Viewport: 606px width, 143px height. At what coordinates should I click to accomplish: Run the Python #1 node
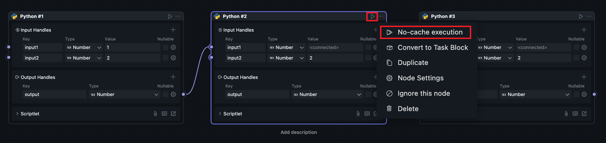(170, 17)
